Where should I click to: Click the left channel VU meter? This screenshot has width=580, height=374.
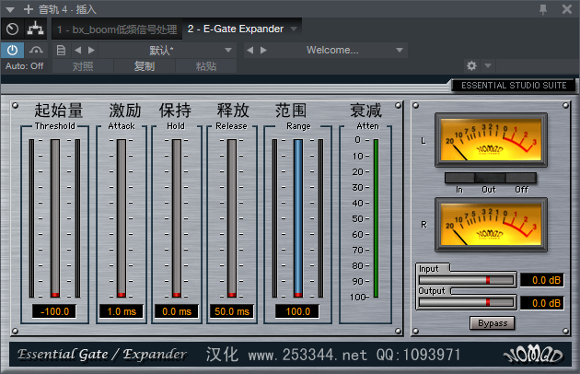(x=491, y=140)
